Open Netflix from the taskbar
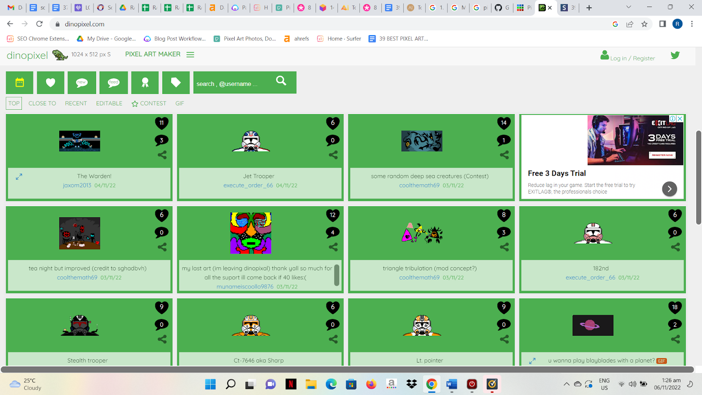The height and width of the screenshot is (395, 702). tap(291, 384)
